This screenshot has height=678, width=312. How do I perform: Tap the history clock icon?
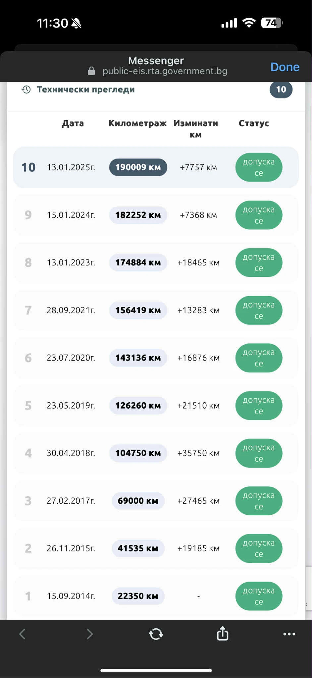(26, 89)
